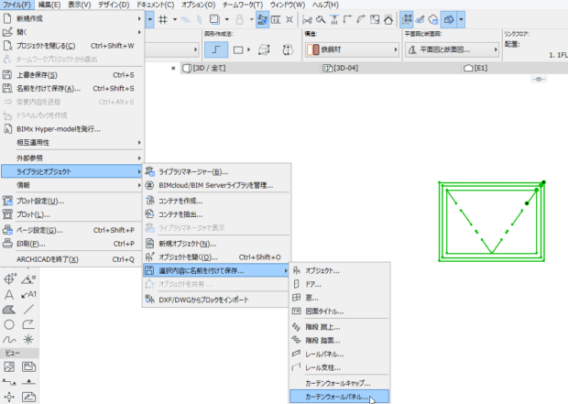The width and height of the screenshot is (568, 404).
Task: Choose プロジェクトを閉じる(C)
Action: (72, 46)
